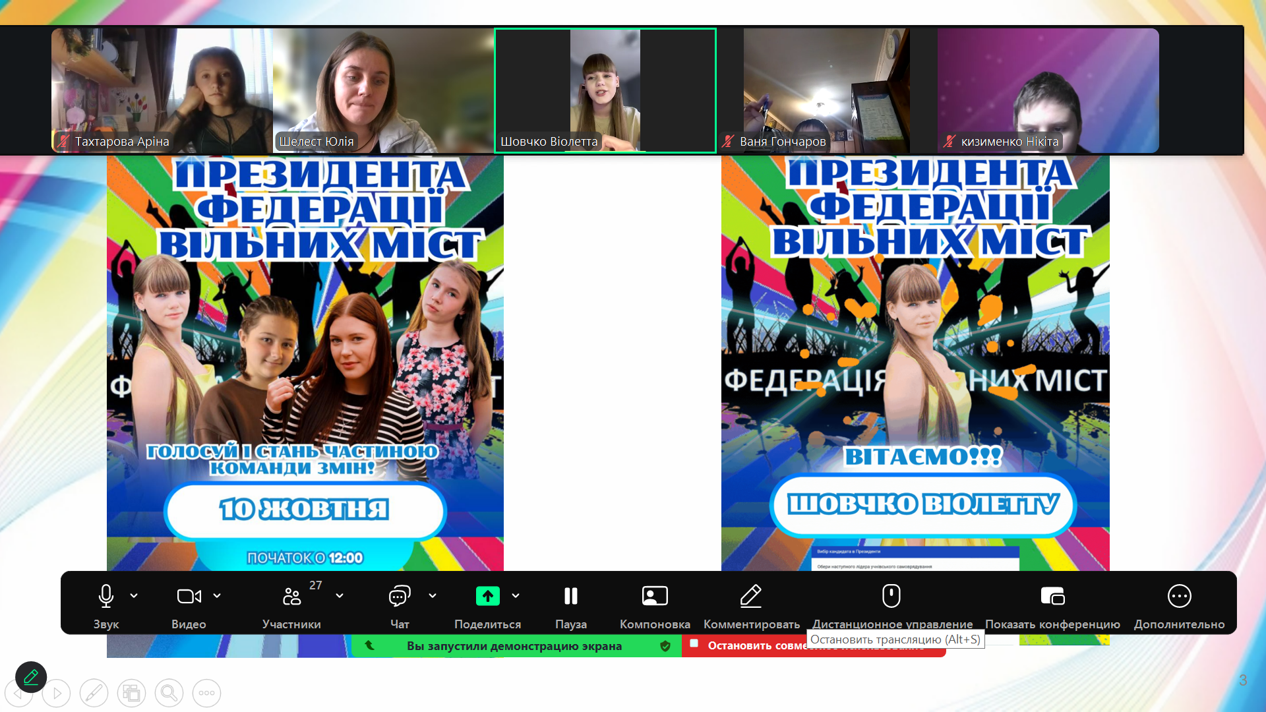This screenshot has height=712, width=1266.
Task: Open the Дополнительно more menu
Action: pos(1179,597)
